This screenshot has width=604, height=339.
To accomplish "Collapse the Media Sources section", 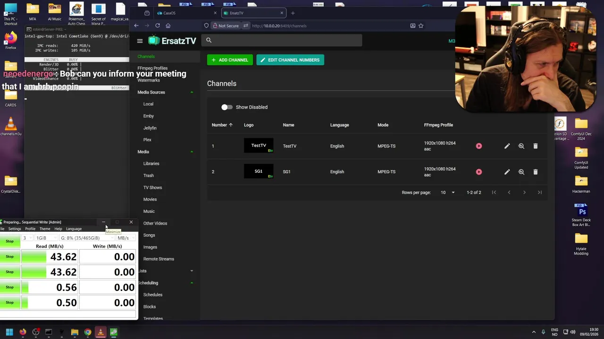I will [192, 92].
